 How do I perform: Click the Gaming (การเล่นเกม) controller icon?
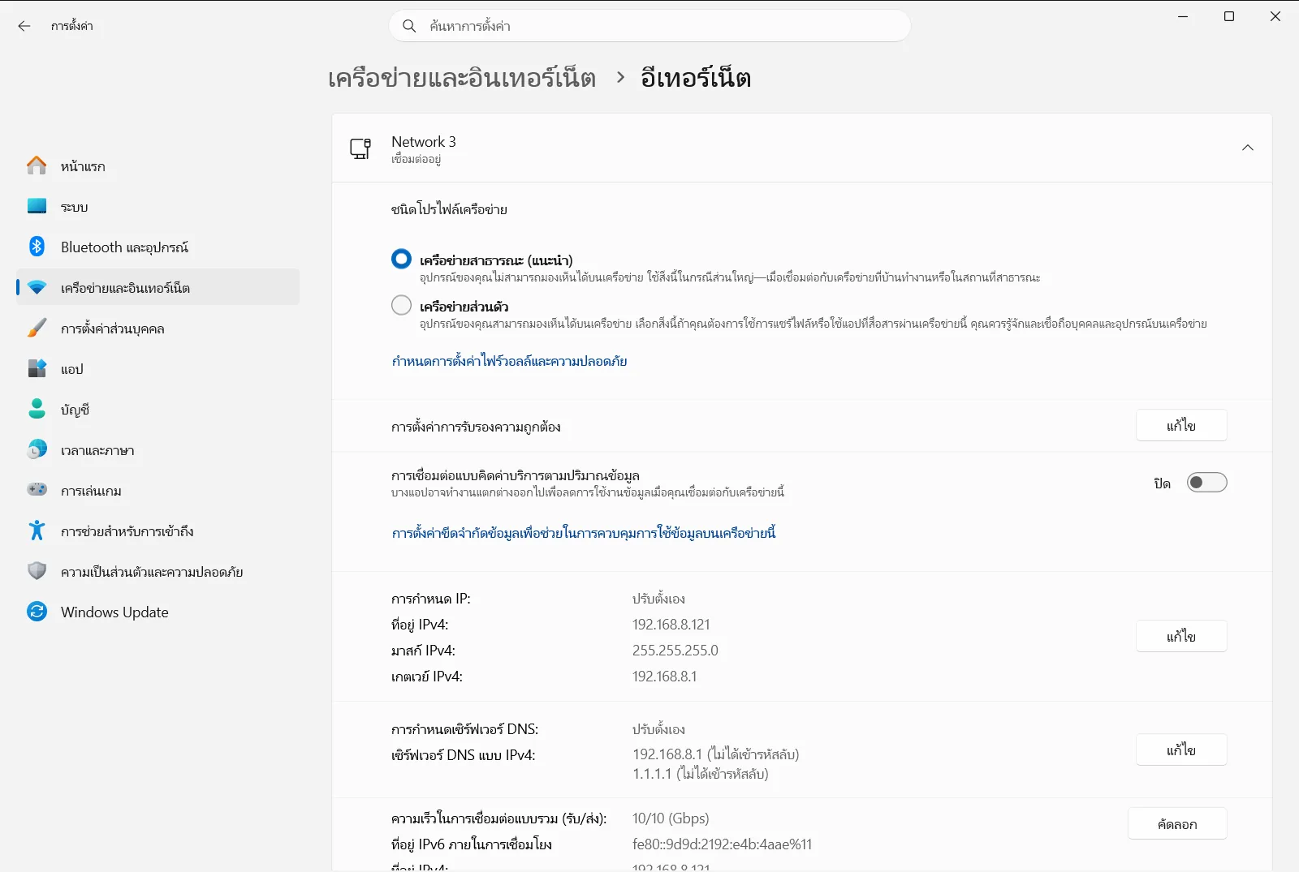pos(37,490)
